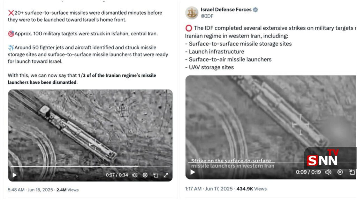Image resolution: width=357 pixels, height=200 pixels.
Task: Open the 1:17 AM Jun 17, 2025 timestamp
Action: 208,189
